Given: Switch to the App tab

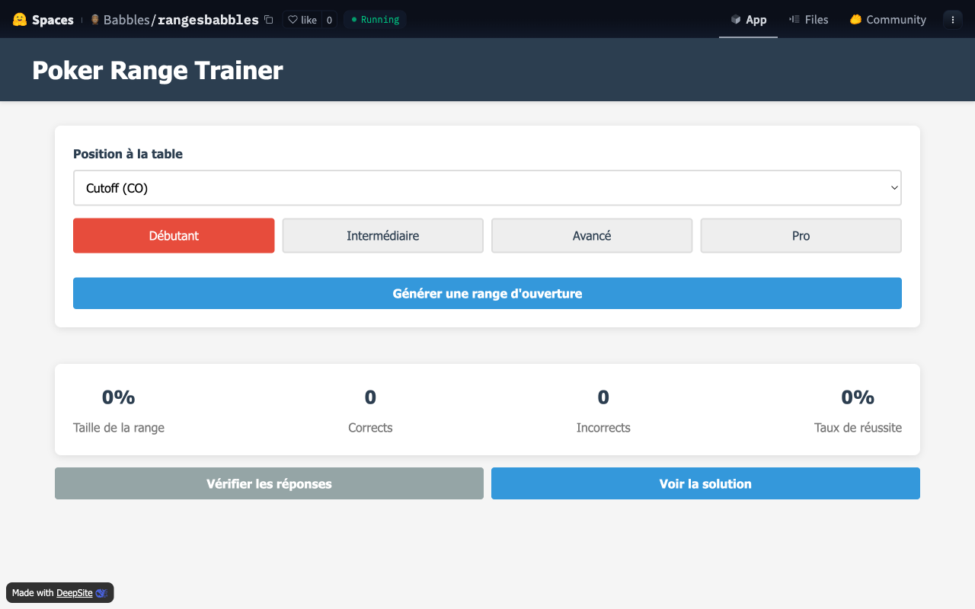Looking at the screenshot, I should click(x=748, y=20).
